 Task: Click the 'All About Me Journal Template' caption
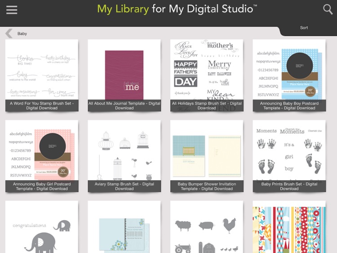tap(124, 106)
